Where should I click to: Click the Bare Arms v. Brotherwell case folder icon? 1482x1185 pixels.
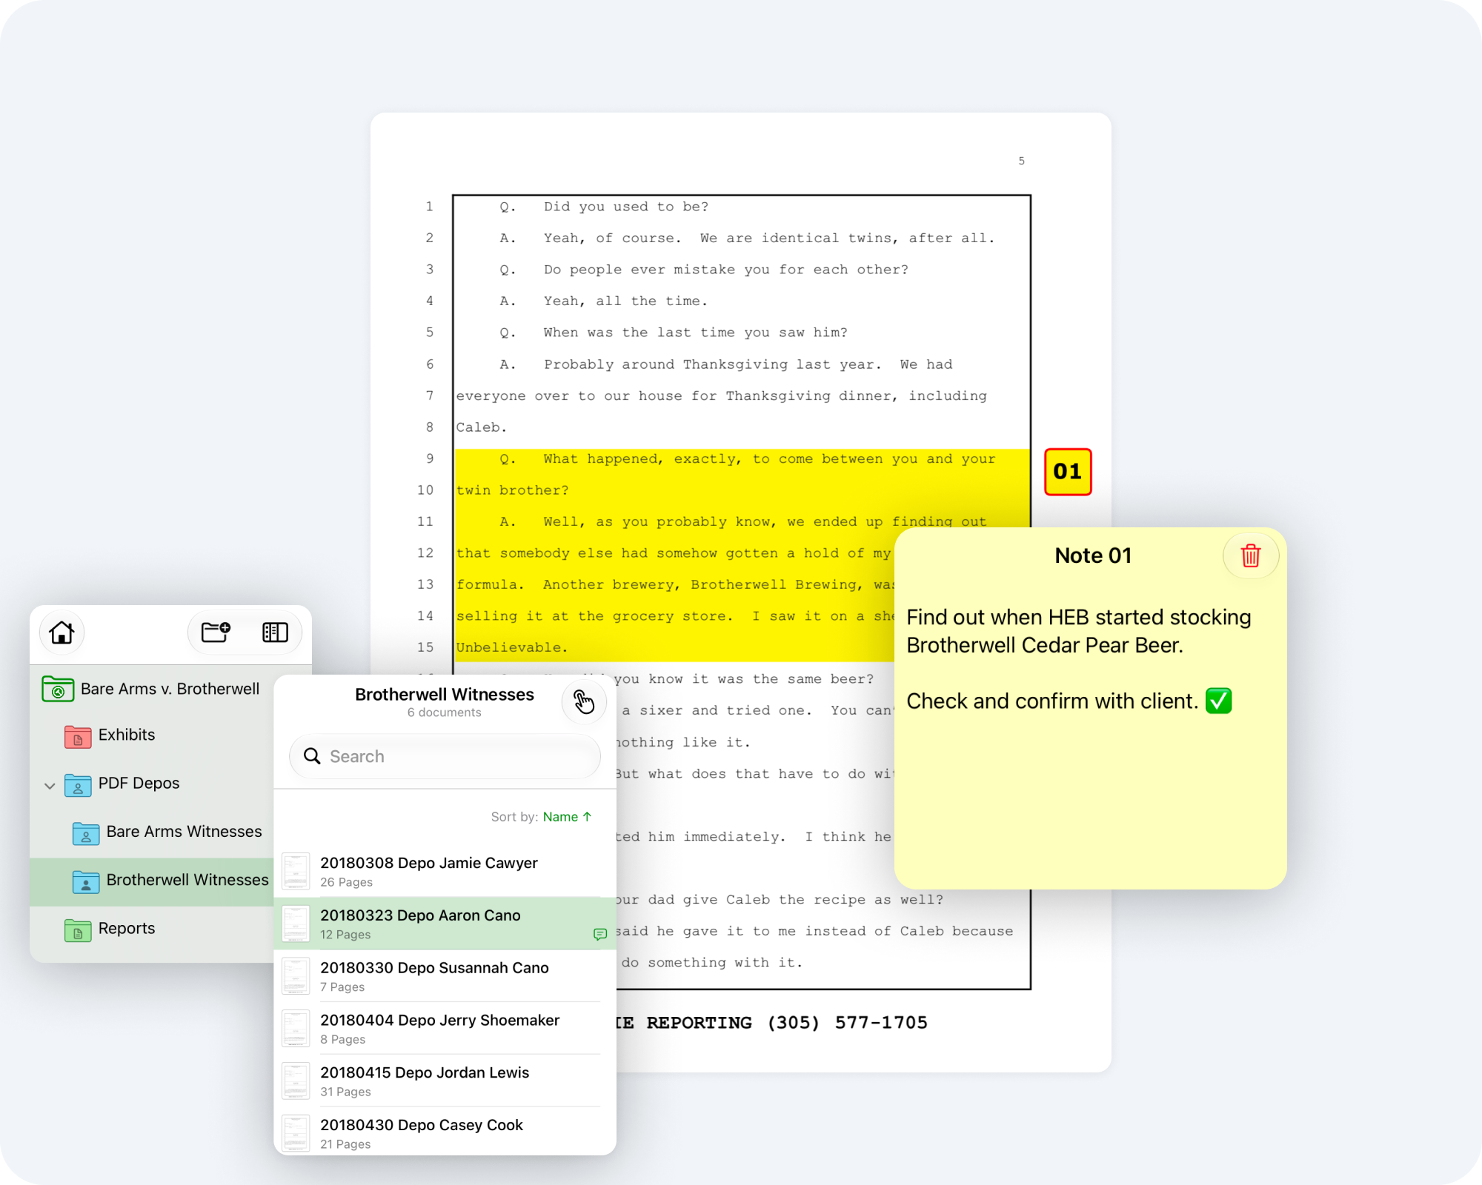(x=58, y=689)
